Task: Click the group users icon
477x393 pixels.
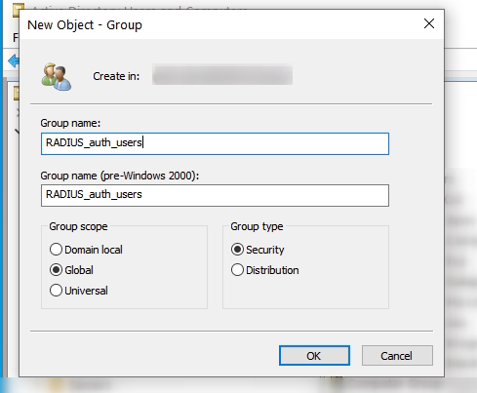Action: click(x=57, y=77)
